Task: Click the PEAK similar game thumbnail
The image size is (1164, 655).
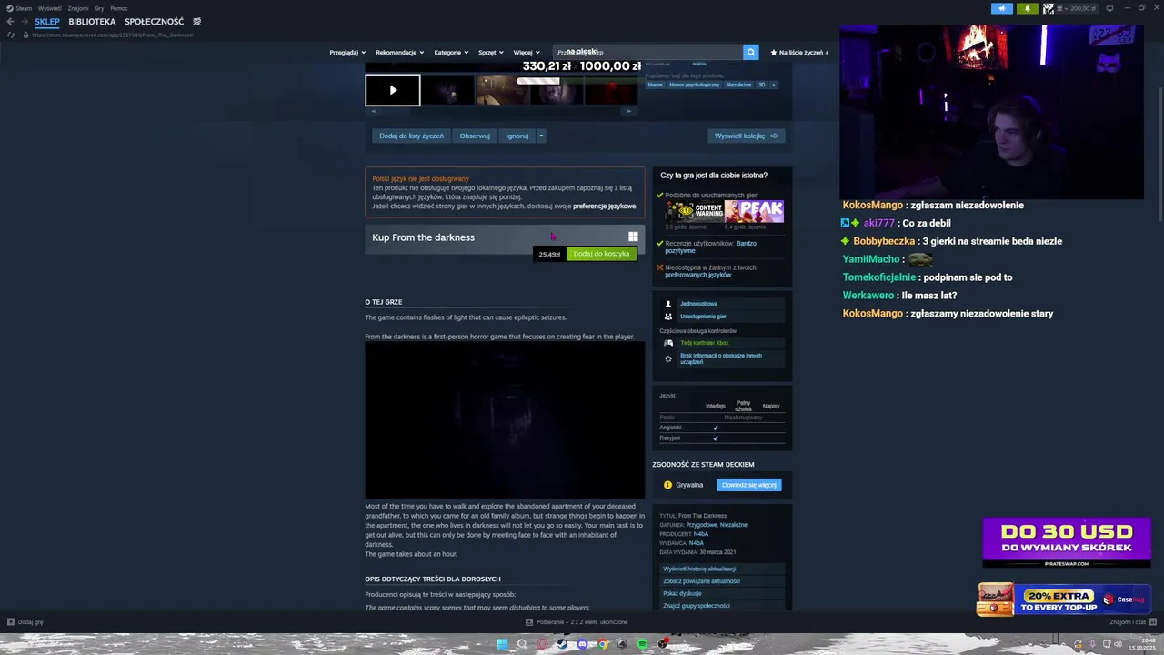Action: coord(754,211)
